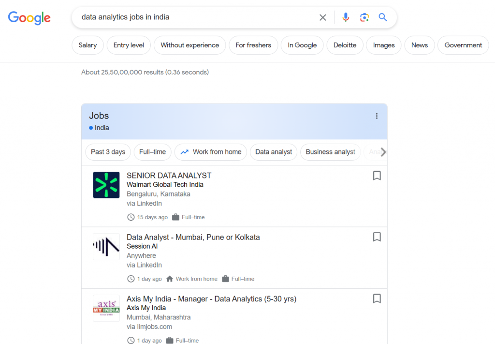Switch to Images results
Image resolution: width=495 pixels, height=344 pixels.
383,45
